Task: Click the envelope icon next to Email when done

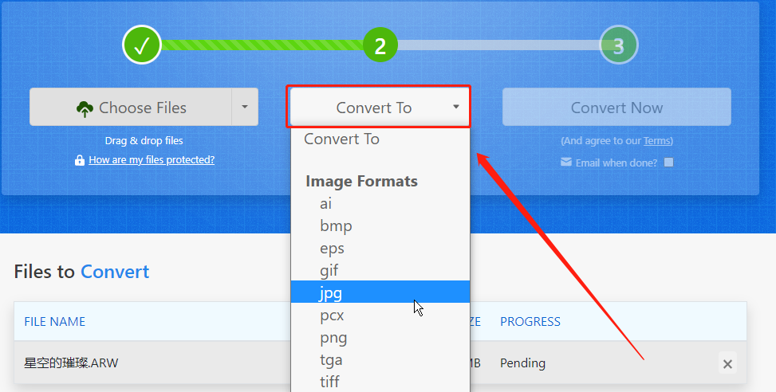Action: click(566, 163)
